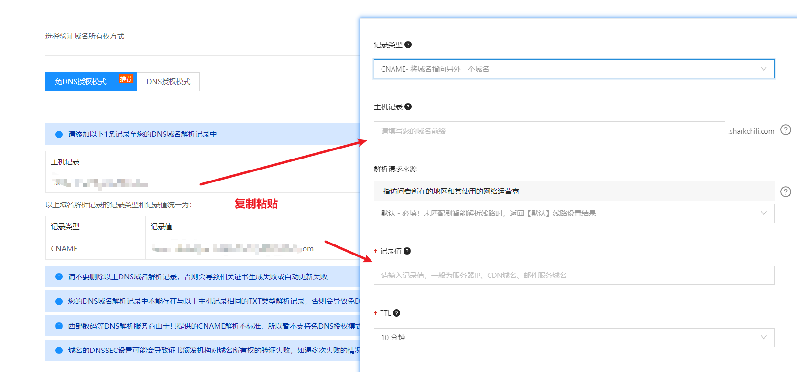Click help icon next to 记录类型 label

pyautogui.click(x=408, y=44)
